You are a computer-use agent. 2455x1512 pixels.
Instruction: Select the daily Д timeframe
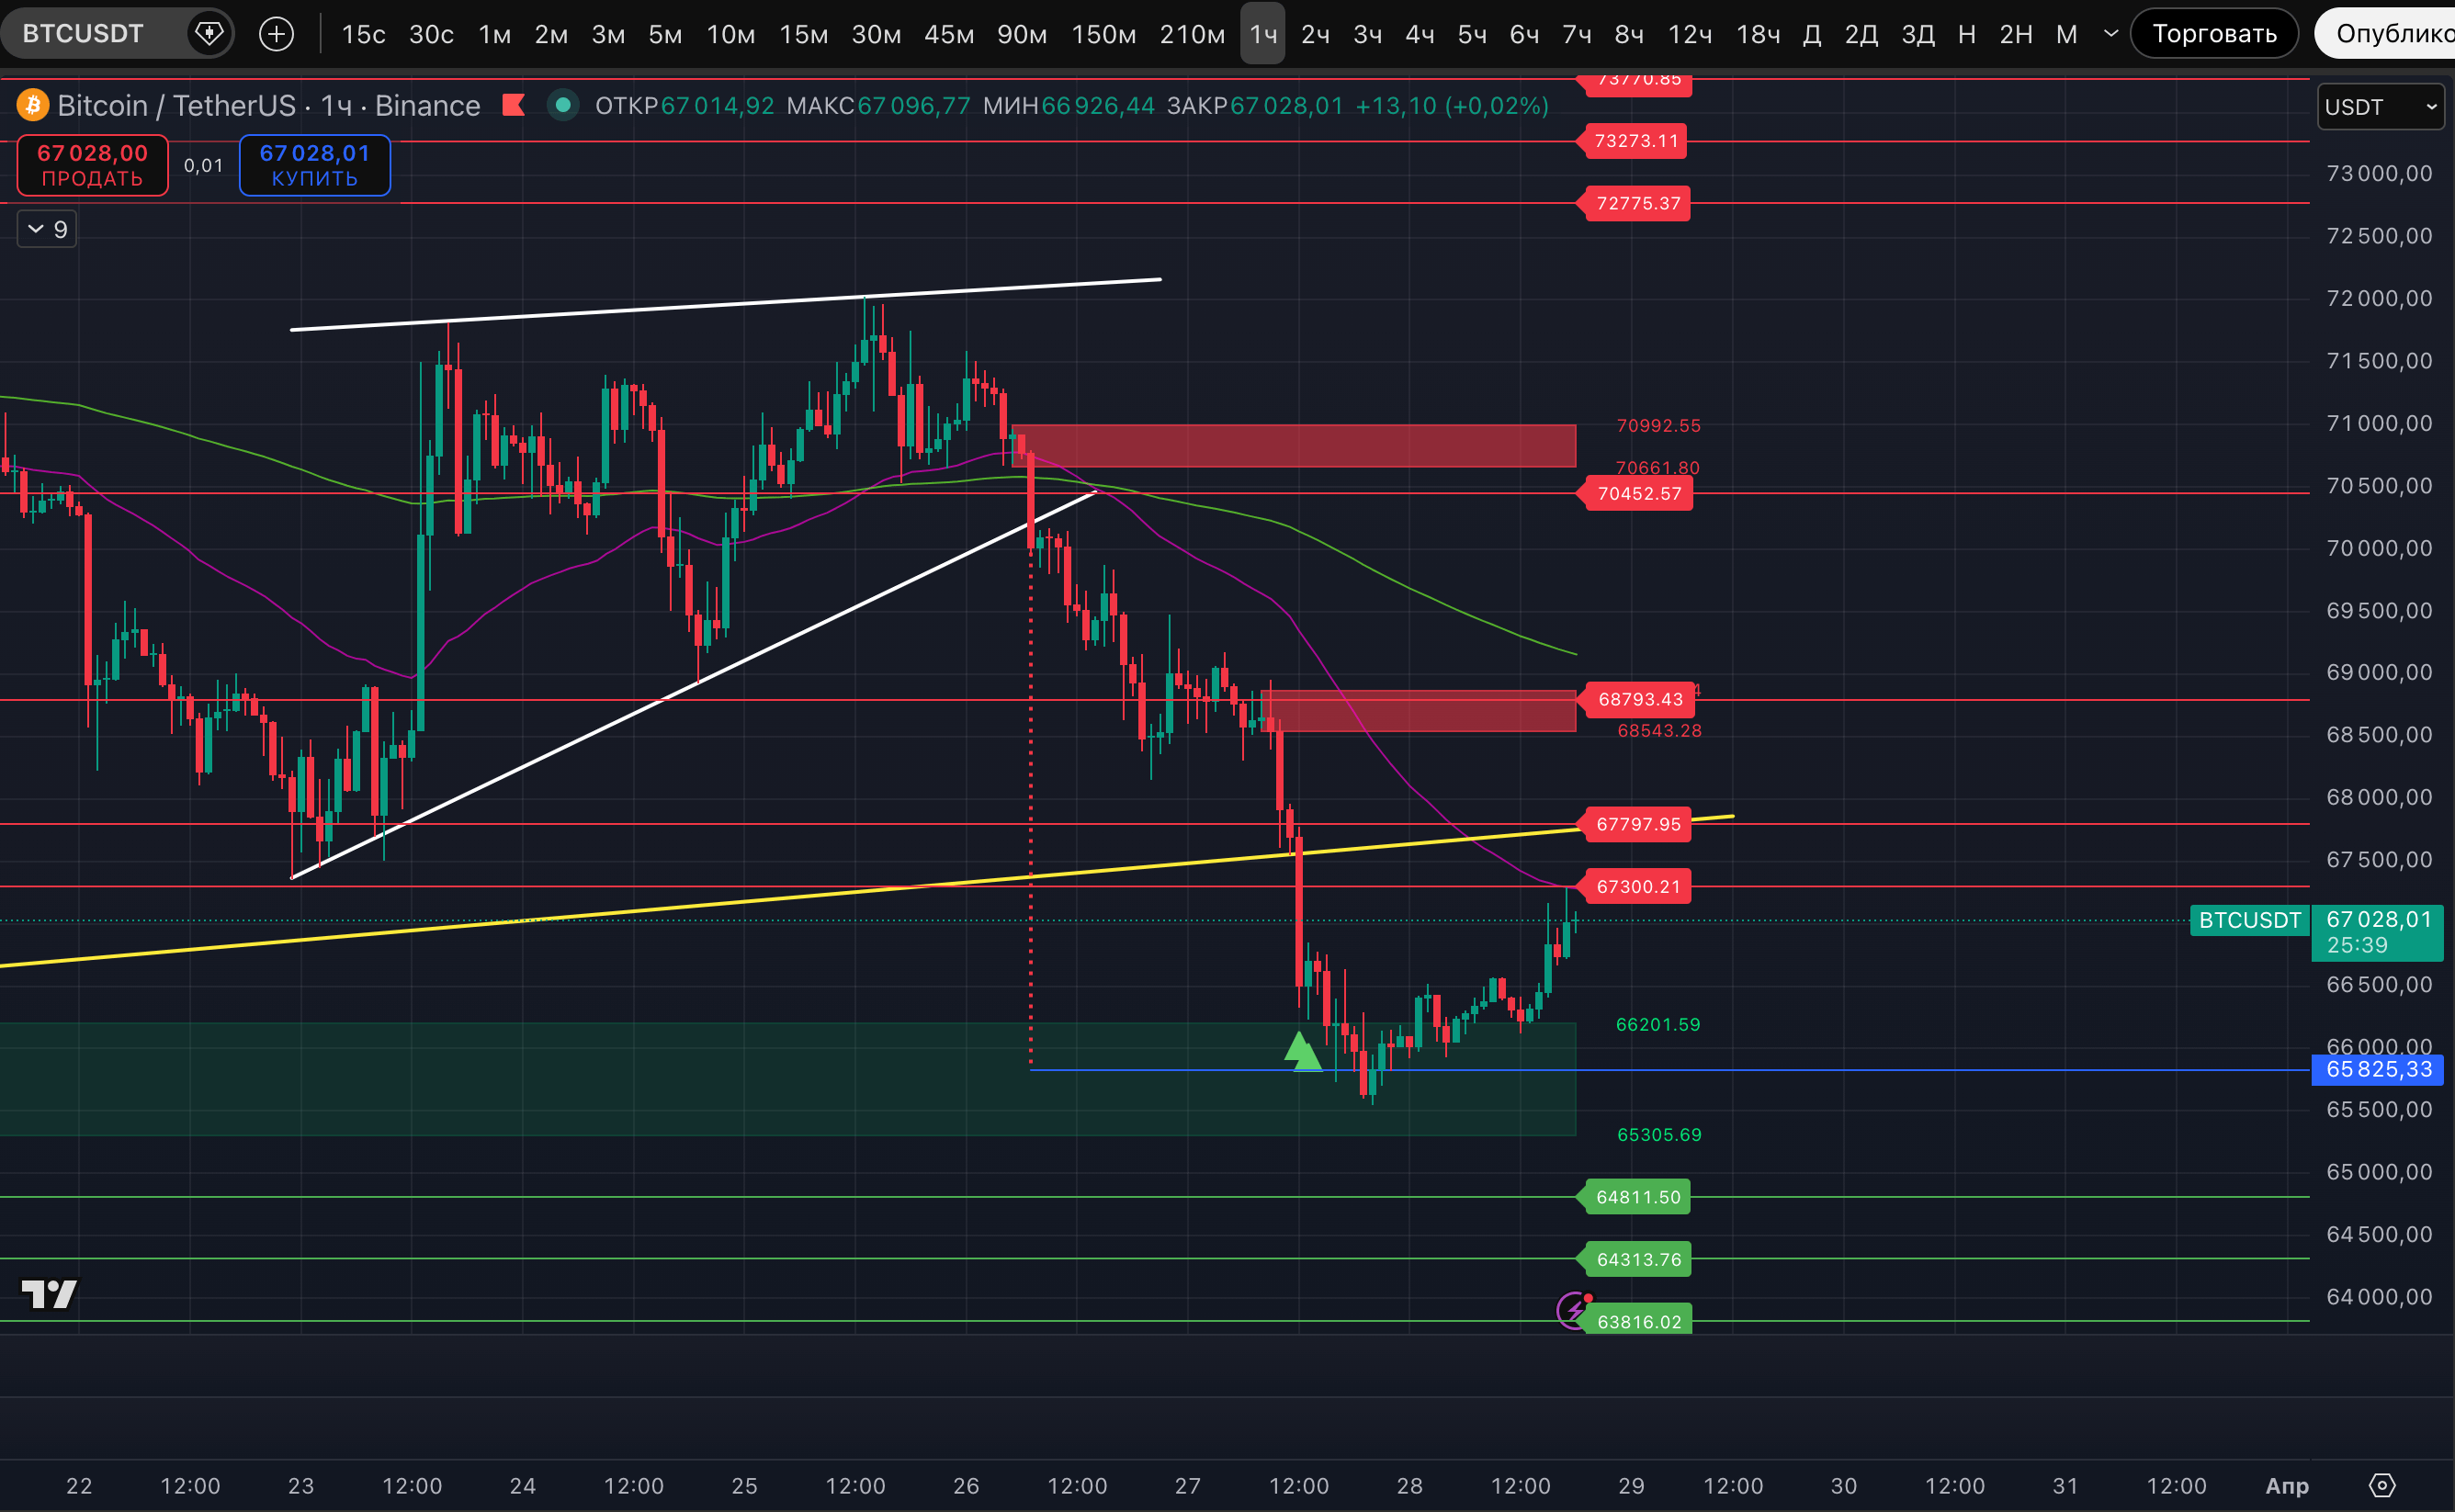(x=1811, y=34)
